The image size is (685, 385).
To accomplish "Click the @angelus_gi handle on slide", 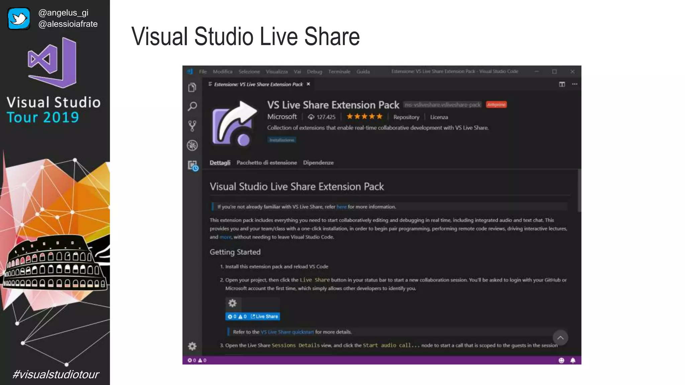I will (63, 13).
